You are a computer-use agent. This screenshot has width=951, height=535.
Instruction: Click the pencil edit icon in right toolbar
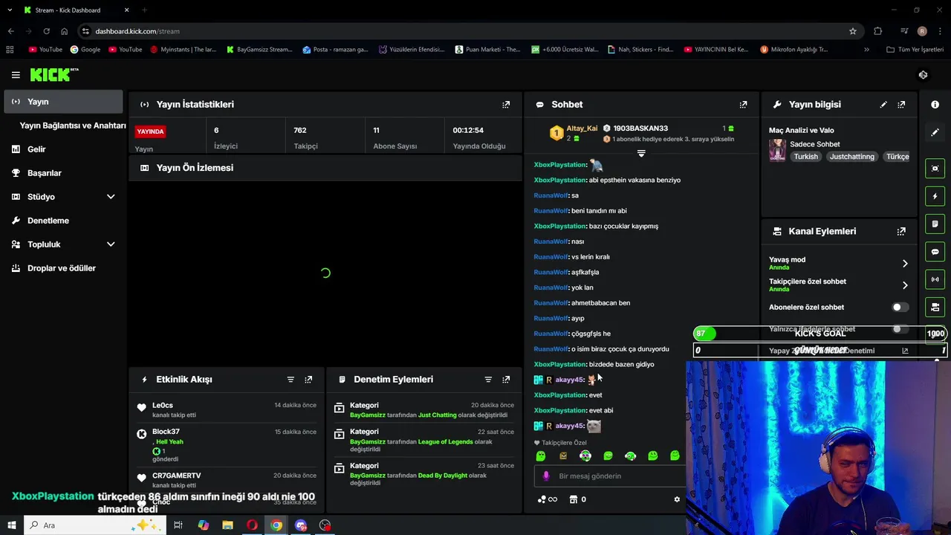pos(935,132)
